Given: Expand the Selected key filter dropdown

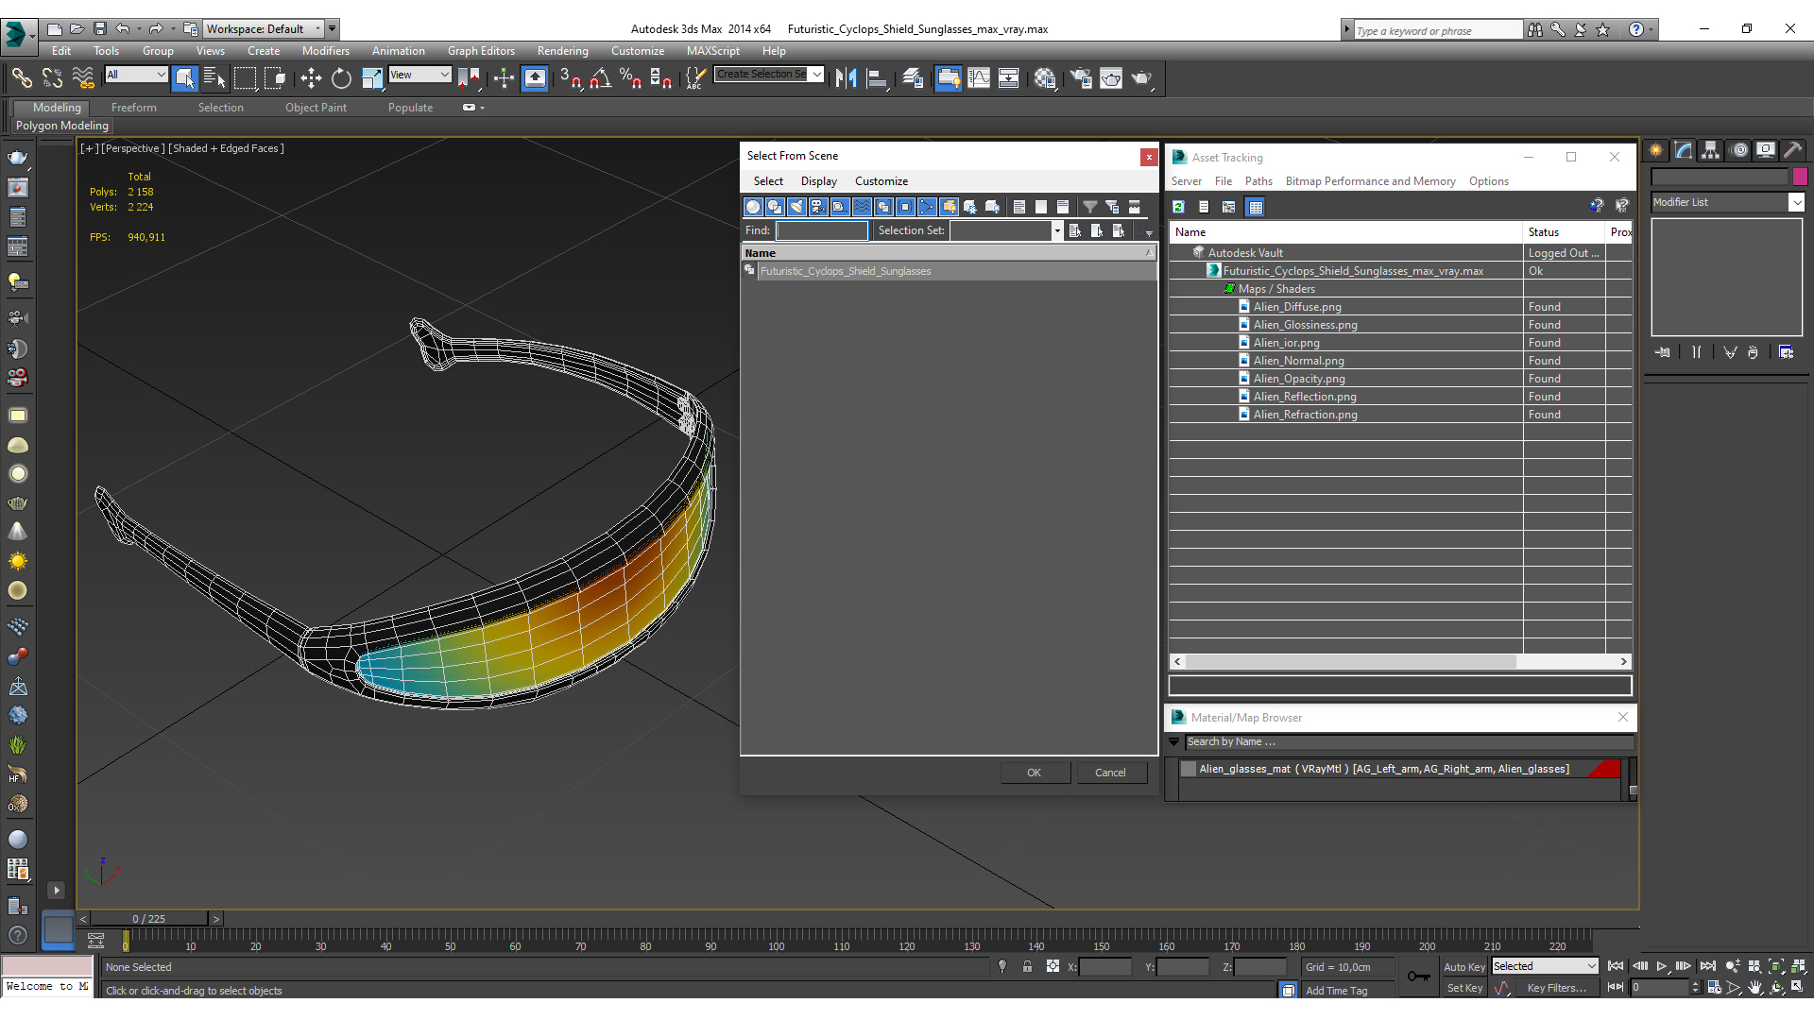Looking at the screenshot, I should [1592, 966].
